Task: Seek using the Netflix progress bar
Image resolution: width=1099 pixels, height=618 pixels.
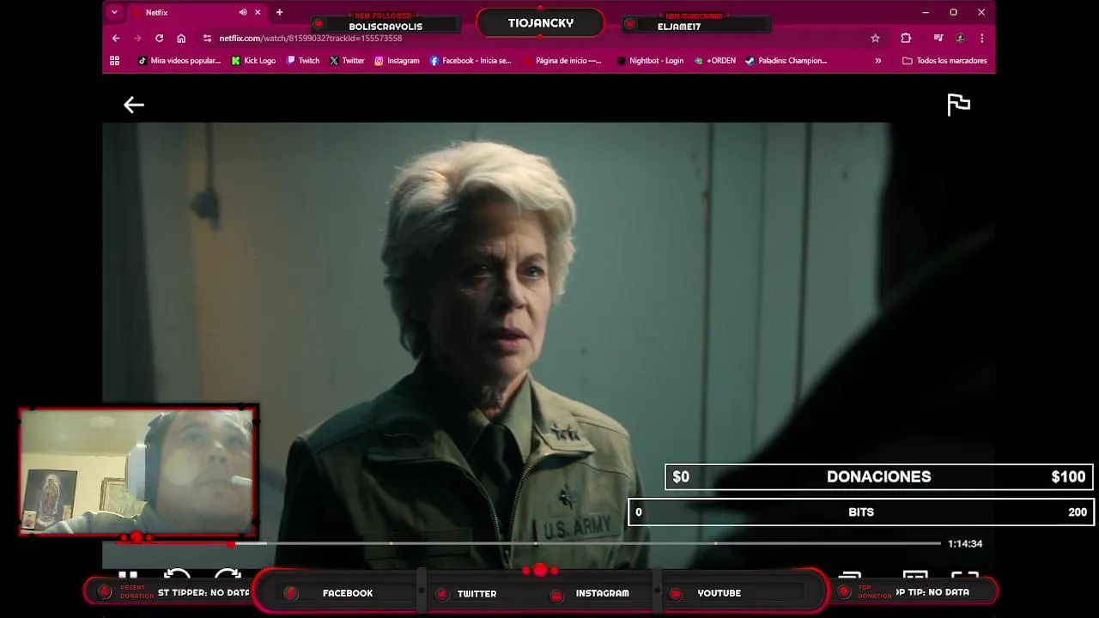Action: [x=529, y=543]
